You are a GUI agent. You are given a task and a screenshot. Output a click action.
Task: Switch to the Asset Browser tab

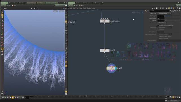[x=96, y=3]
